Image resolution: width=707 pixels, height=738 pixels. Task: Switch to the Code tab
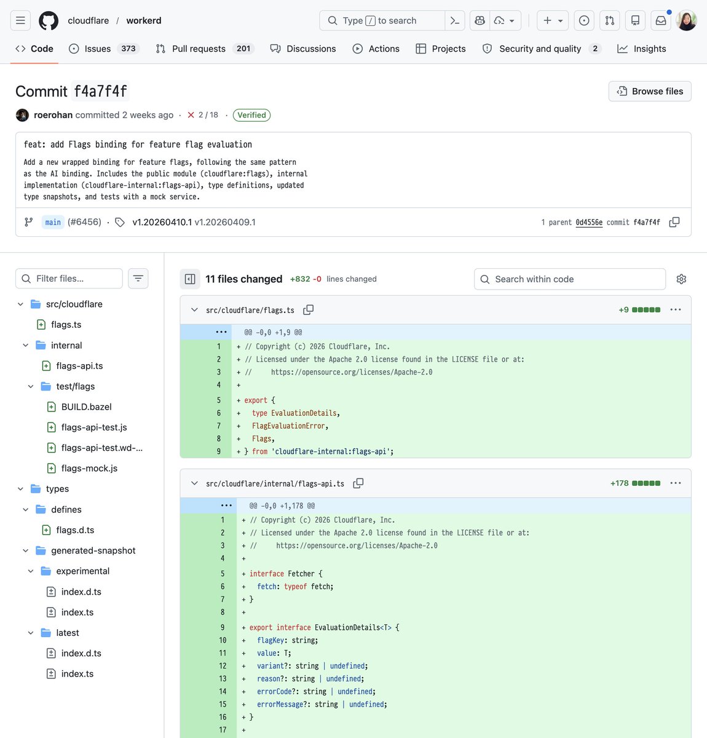point(34,49)
